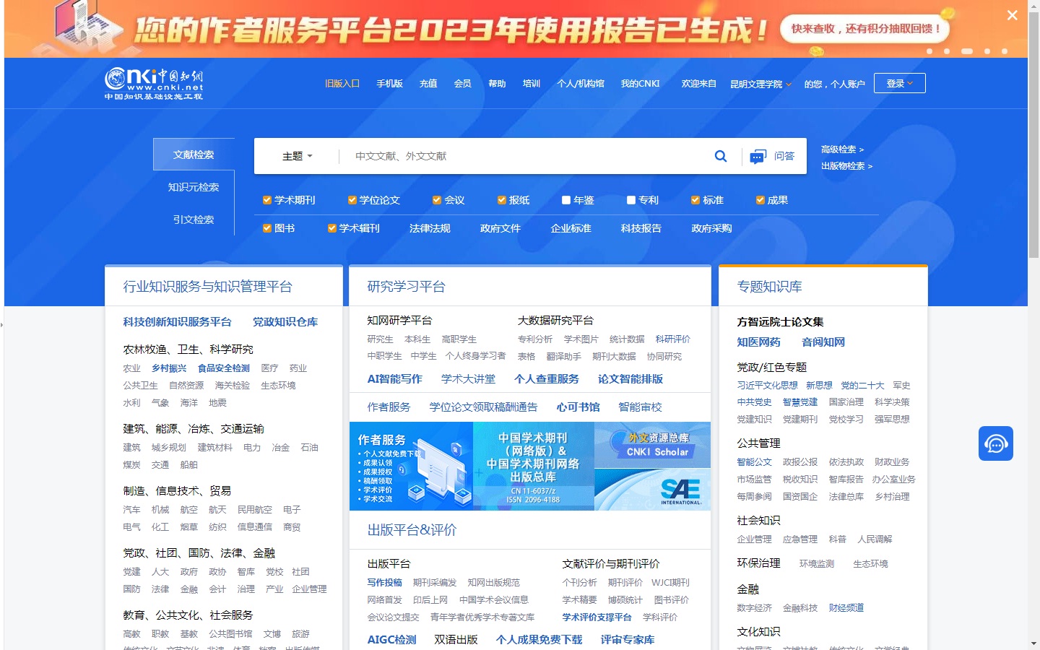Open the 高级检索 link
The image size is (1040, 650).
click(x=842, y=149)
